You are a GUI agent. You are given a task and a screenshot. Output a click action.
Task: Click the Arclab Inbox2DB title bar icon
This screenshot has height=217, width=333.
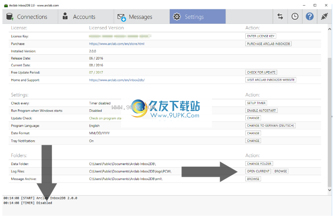(6, 5)
